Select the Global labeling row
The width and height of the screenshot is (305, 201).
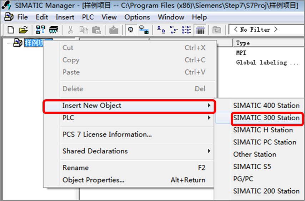(267, 63)
